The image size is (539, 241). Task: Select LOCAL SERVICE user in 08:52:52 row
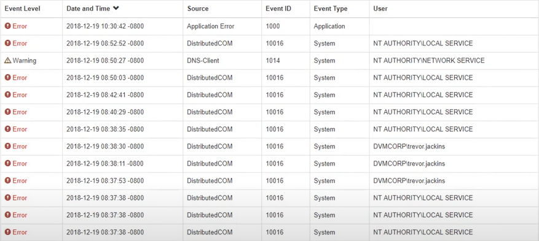coord(423,44)
